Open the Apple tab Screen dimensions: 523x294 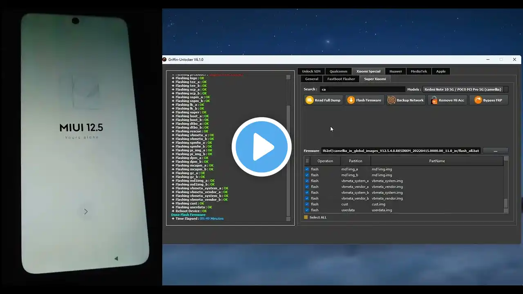pos(441,71)
